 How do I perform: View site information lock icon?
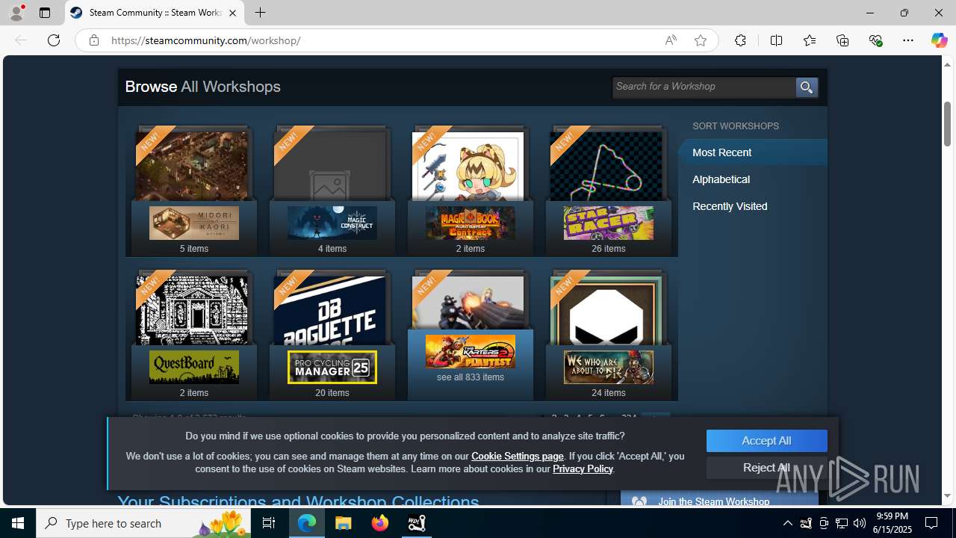pyautogui.click(x=94, y=40)
